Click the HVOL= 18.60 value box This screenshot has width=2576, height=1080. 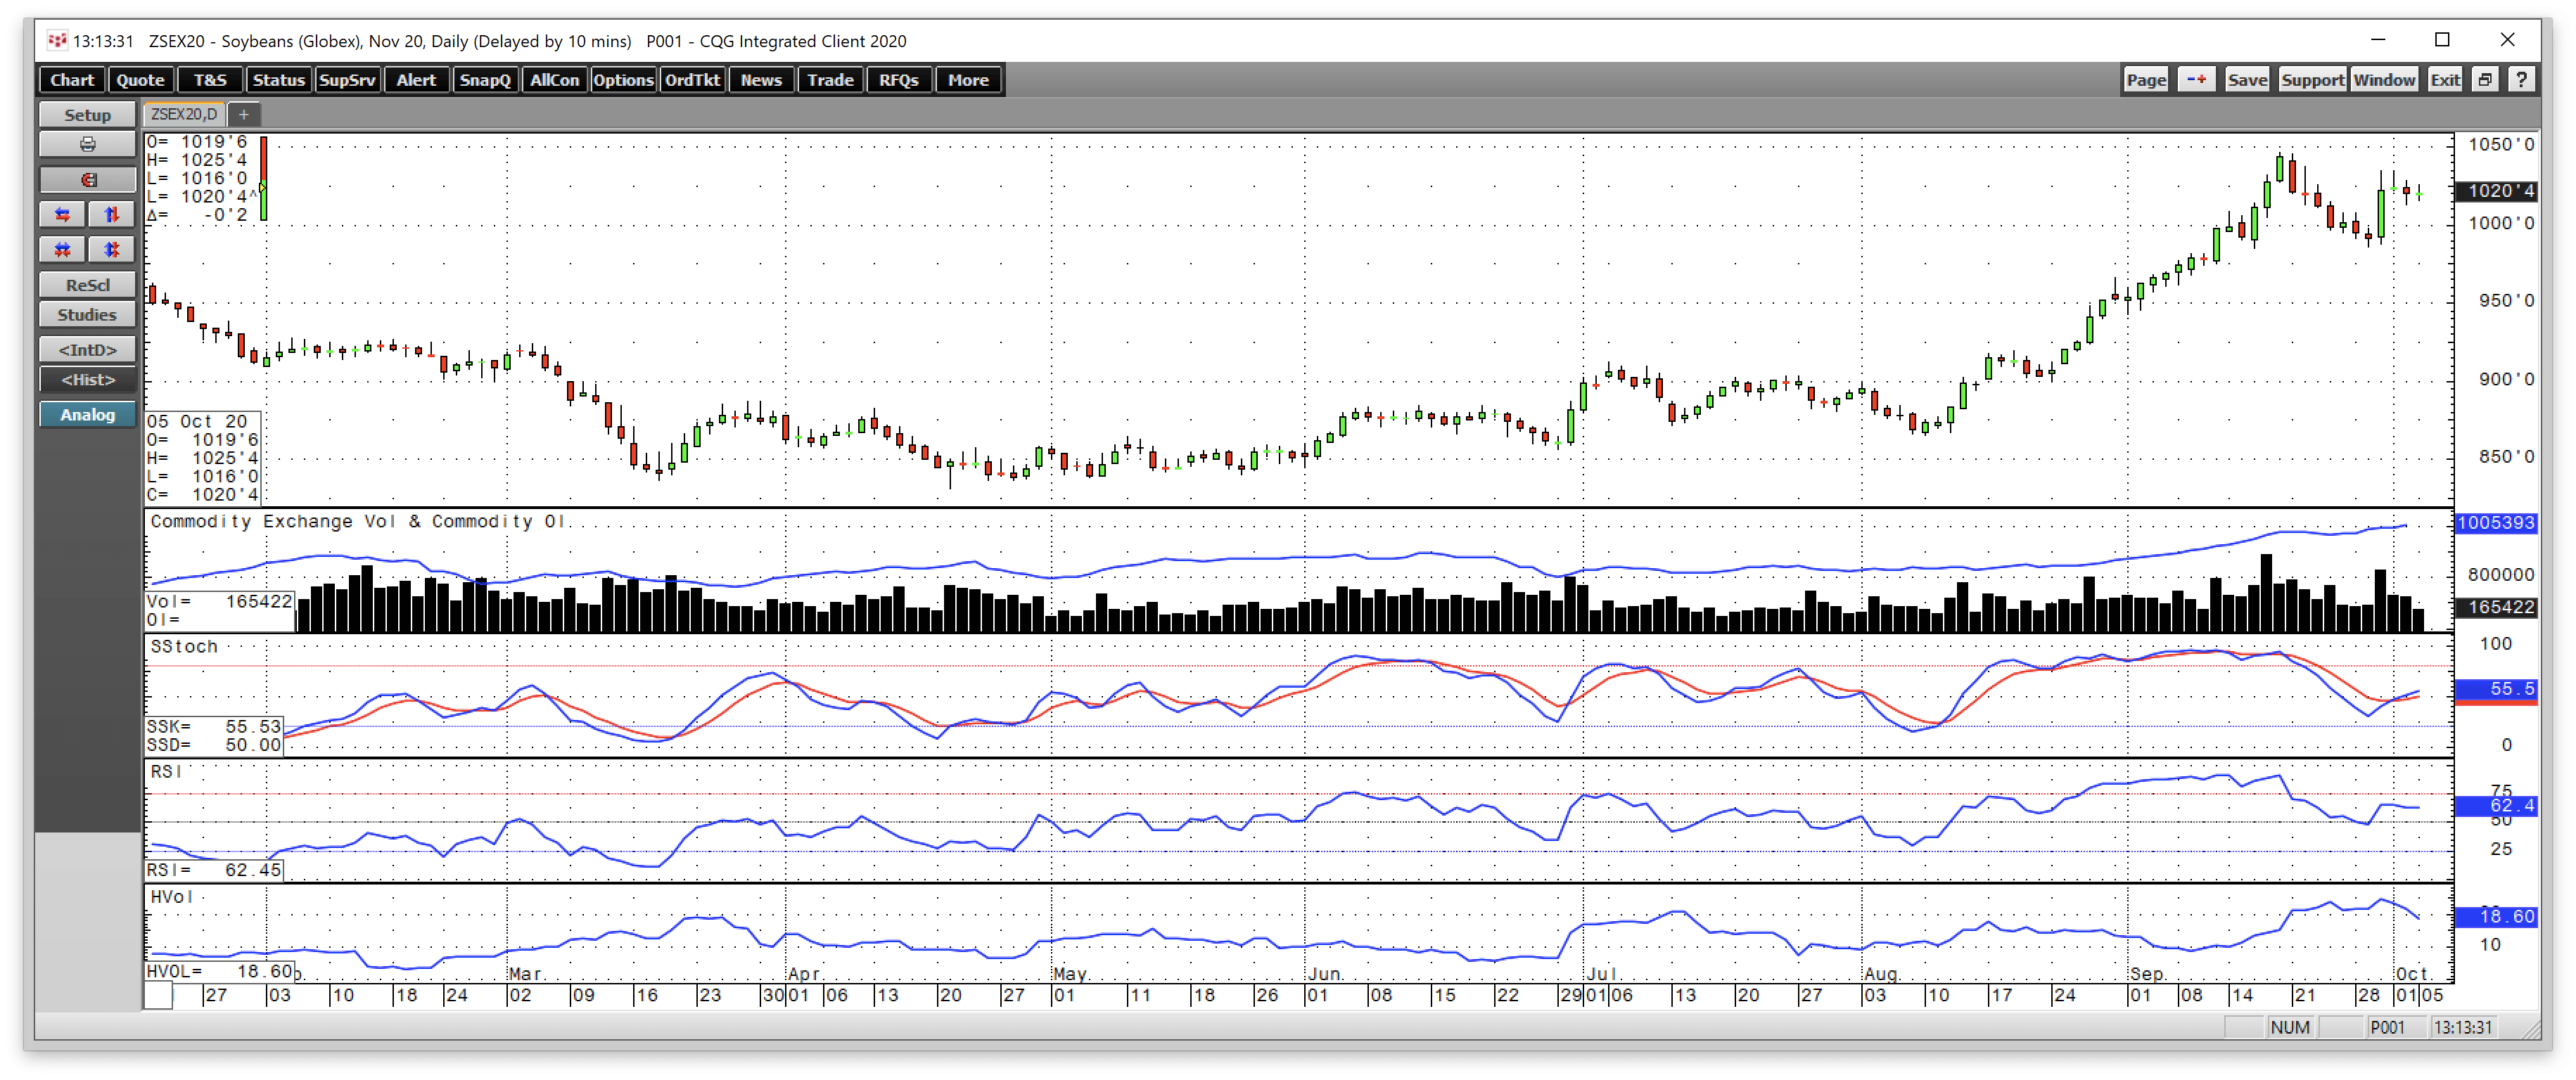tap(220, 971)
